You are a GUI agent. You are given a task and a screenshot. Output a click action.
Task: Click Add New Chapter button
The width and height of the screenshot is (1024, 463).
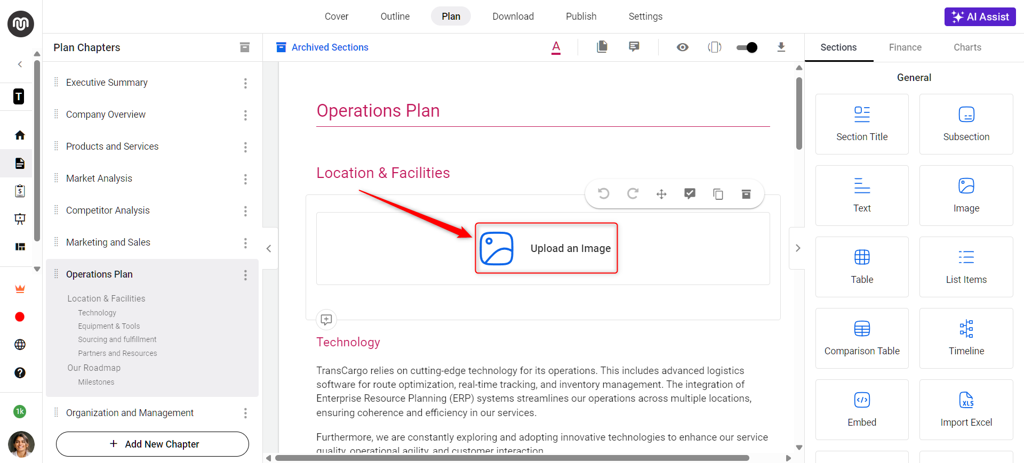pyautogui.click(x=153, y=444)
